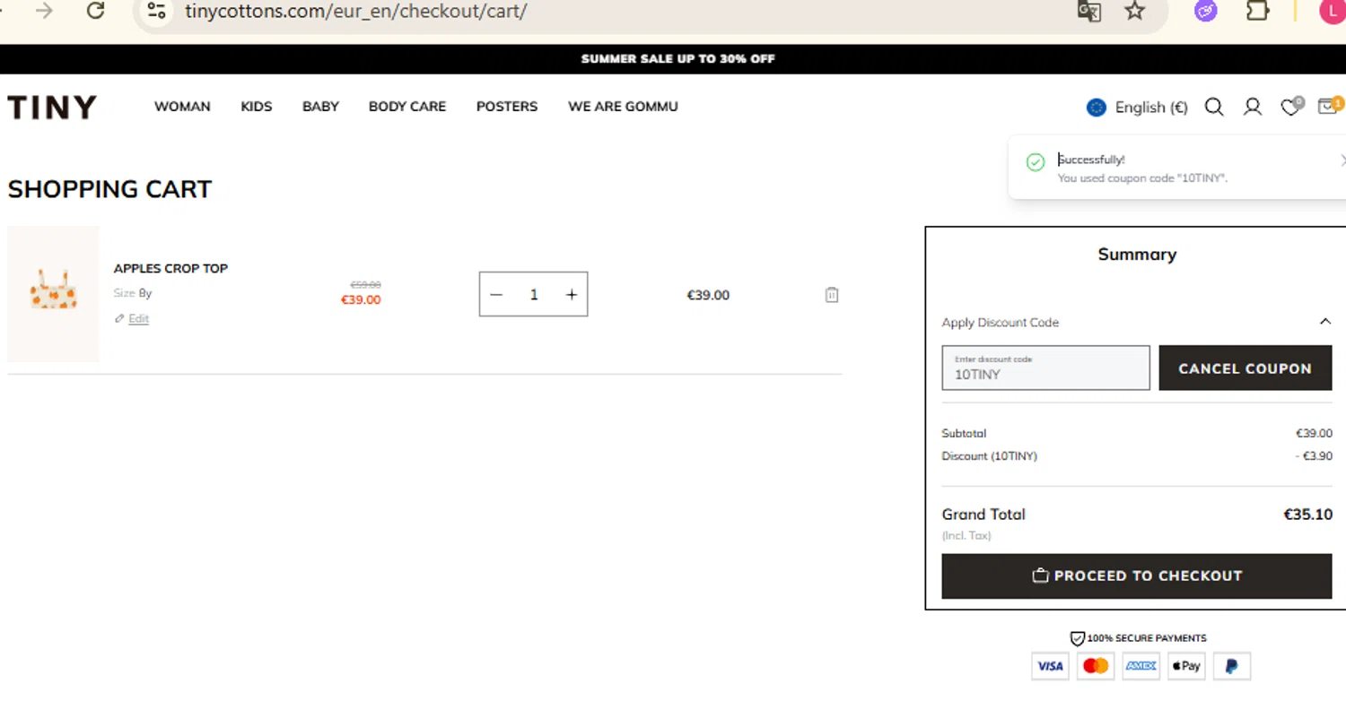The image size is (1346, 701).
Task: Open the shopping bag cart icon
Action: 1329,106
